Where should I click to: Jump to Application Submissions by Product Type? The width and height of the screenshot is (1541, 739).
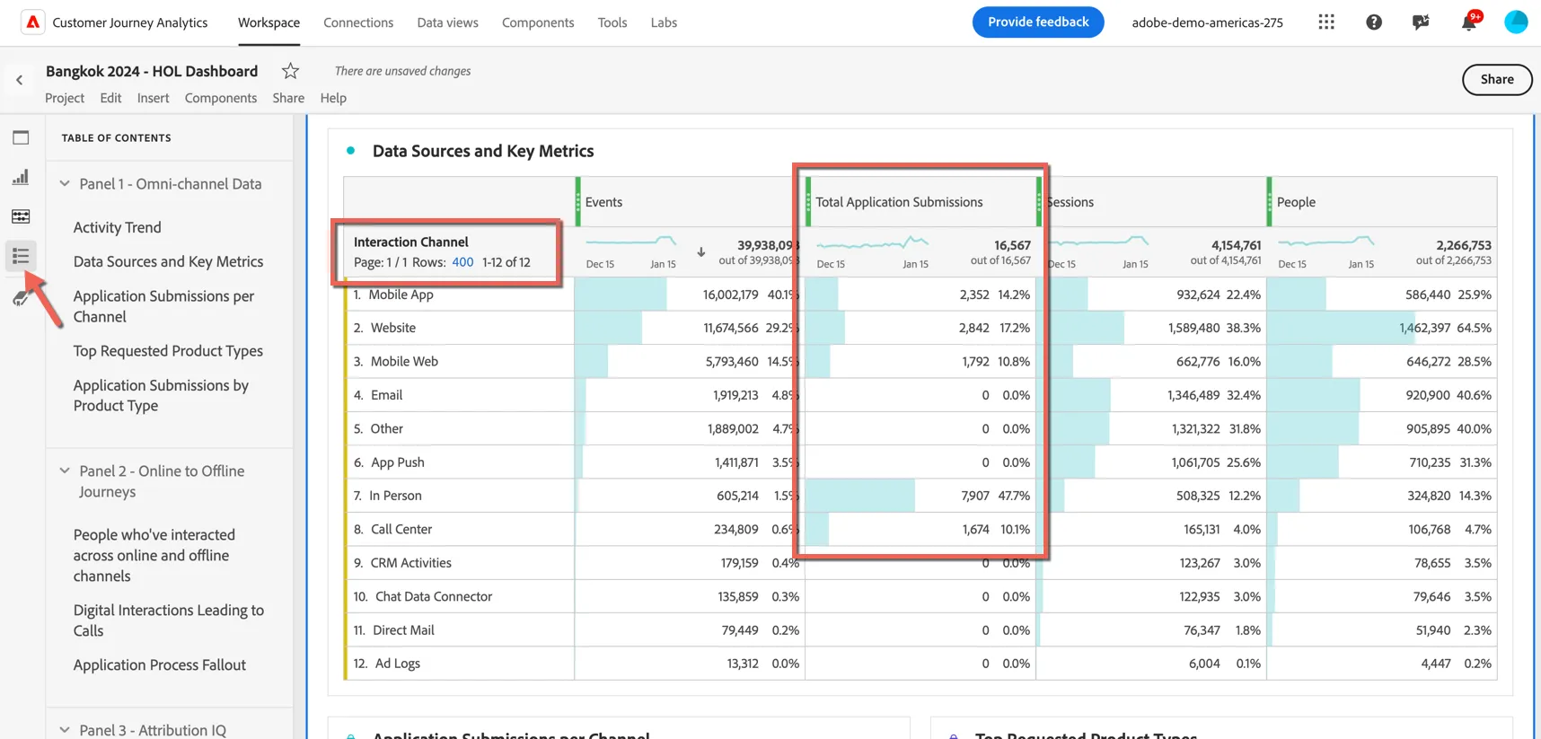pyautogui.click(x=161, y=395)
